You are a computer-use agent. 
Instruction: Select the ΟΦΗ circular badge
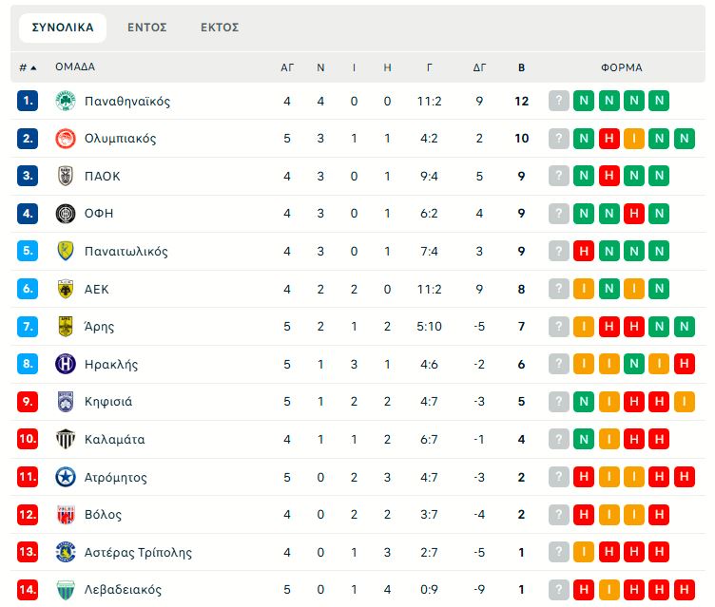pyautogui.click(x=66, y=214)
